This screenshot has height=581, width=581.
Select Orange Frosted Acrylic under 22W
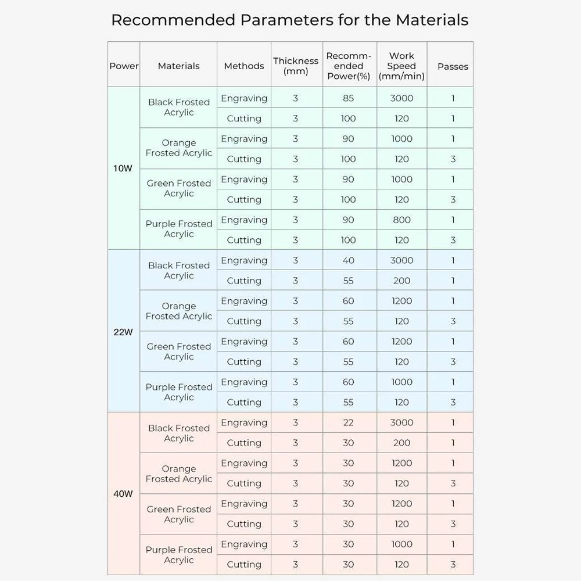tap(178, 311)
